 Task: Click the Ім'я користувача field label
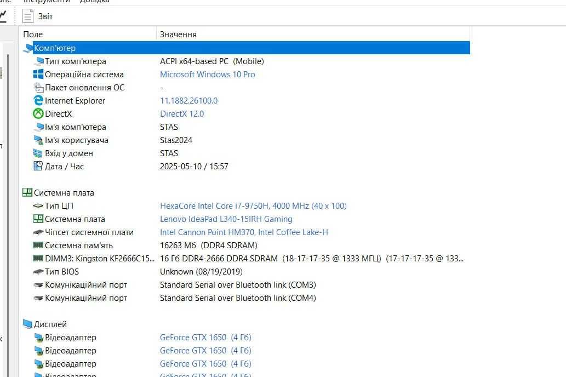[77, 140]
